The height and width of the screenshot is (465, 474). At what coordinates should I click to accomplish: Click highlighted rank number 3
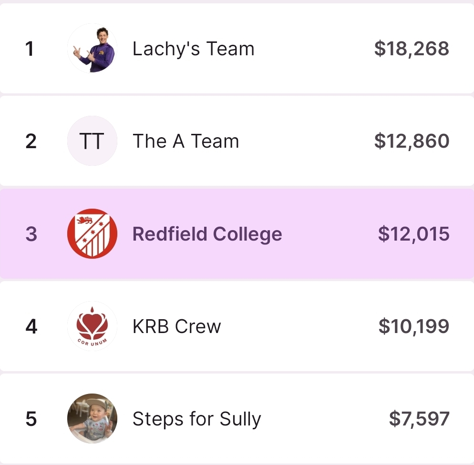[31, 234]
